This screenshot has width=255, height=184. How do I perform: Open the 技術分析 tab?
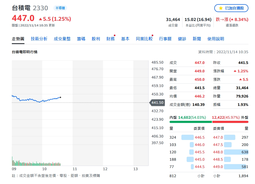39,39
